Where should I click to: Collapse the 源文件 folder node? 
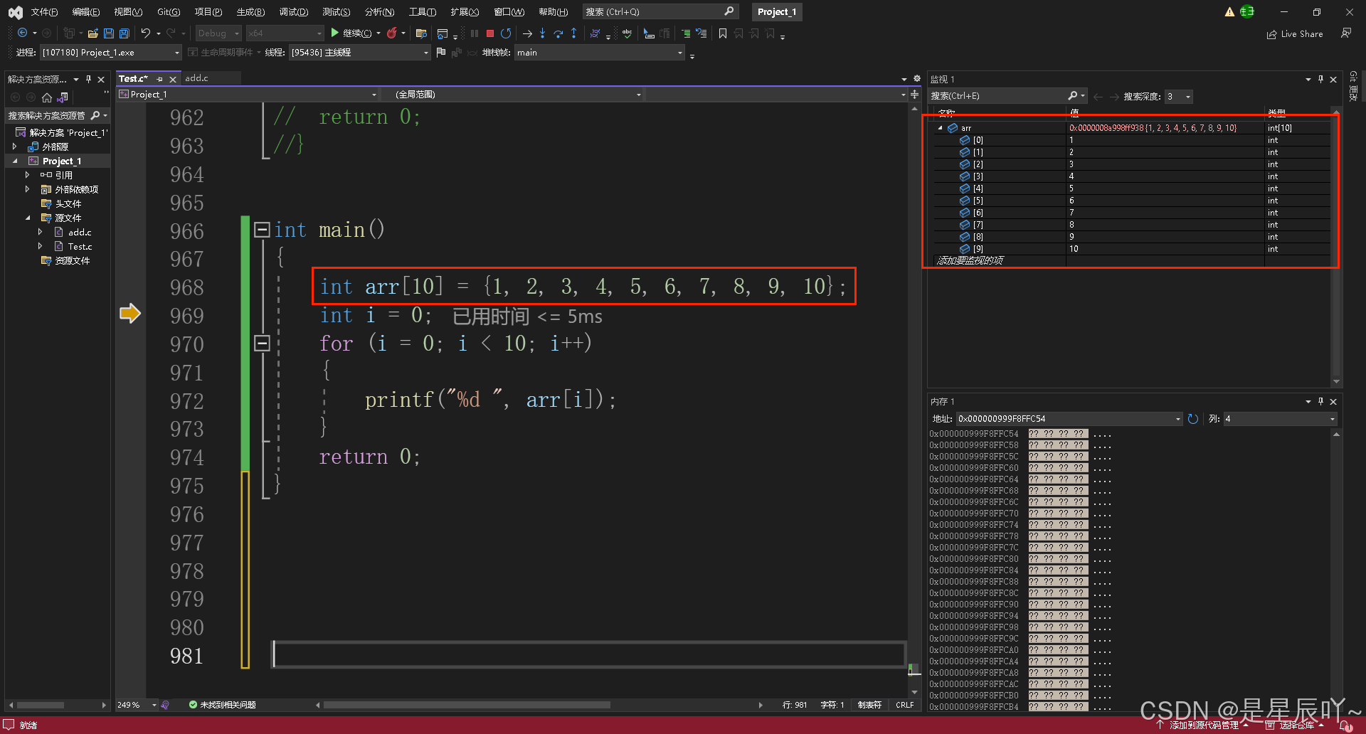click(28, 218)
